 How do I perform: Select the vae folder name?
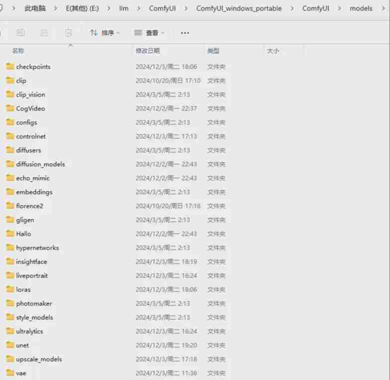click(21, 373)
